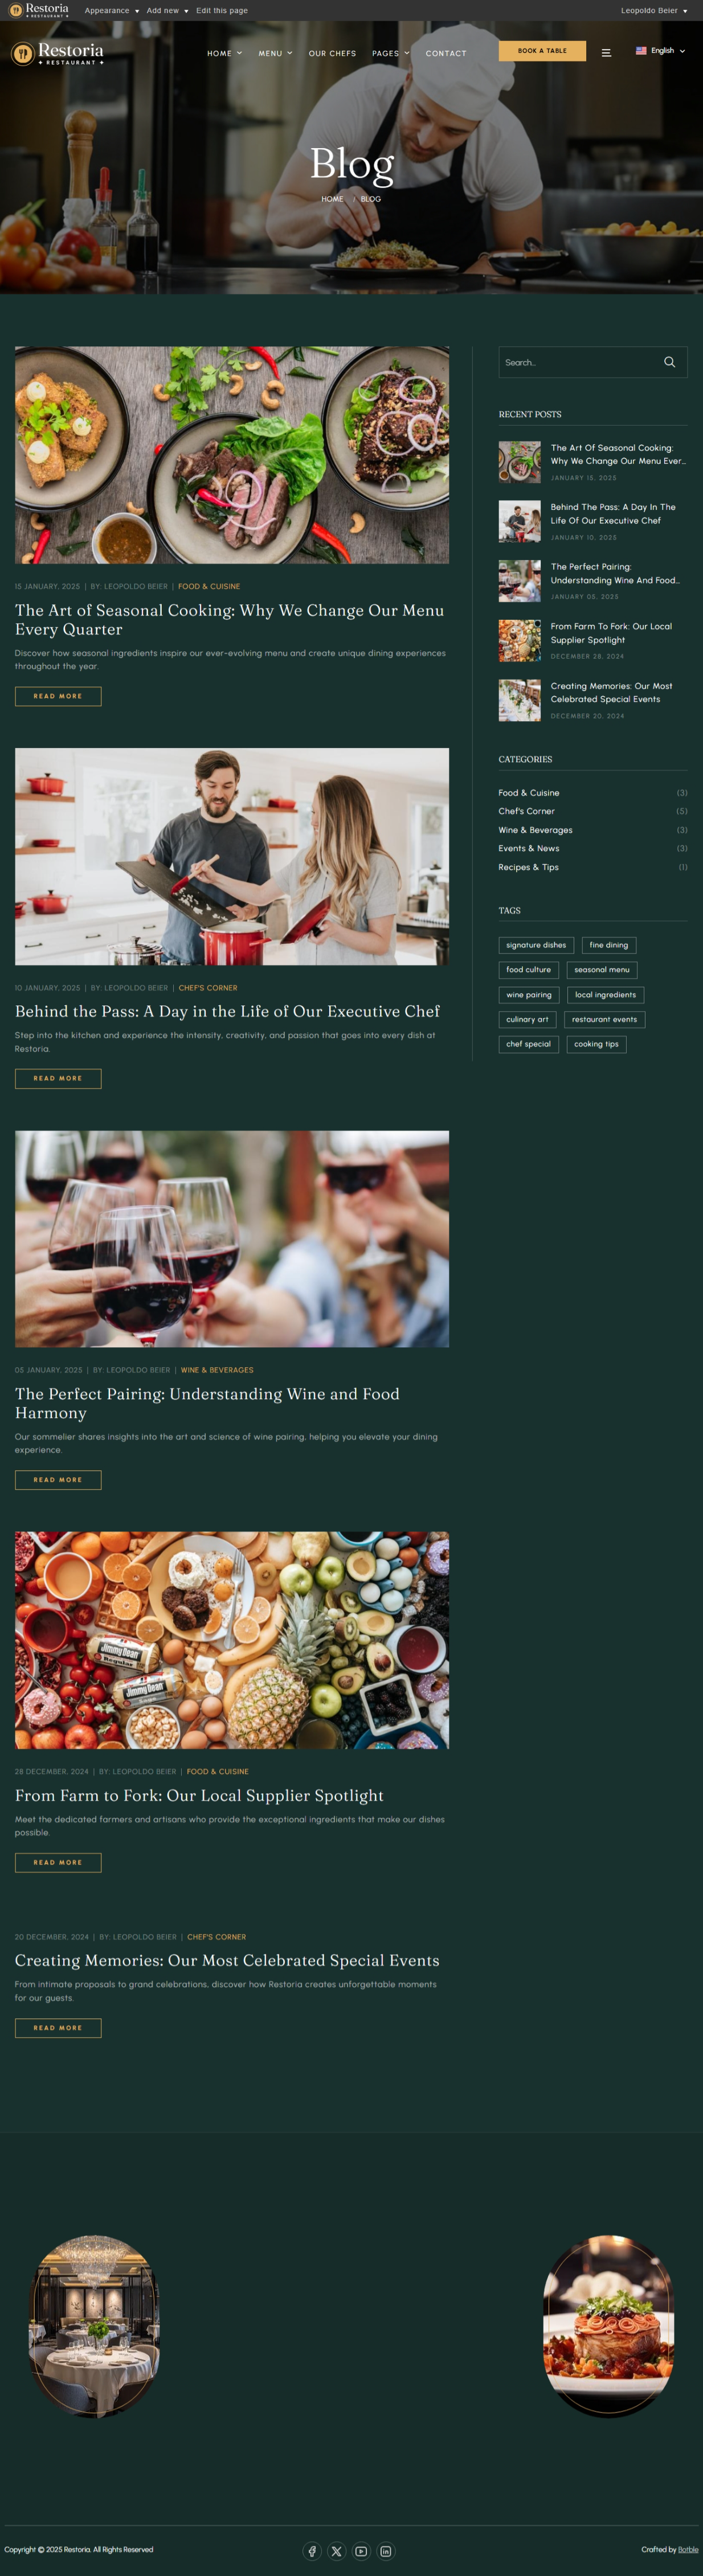Image resolution: width=703 pixels, height=2576 pixels.
Task: Go to the Contact menu item
Action: coord(446,53)
